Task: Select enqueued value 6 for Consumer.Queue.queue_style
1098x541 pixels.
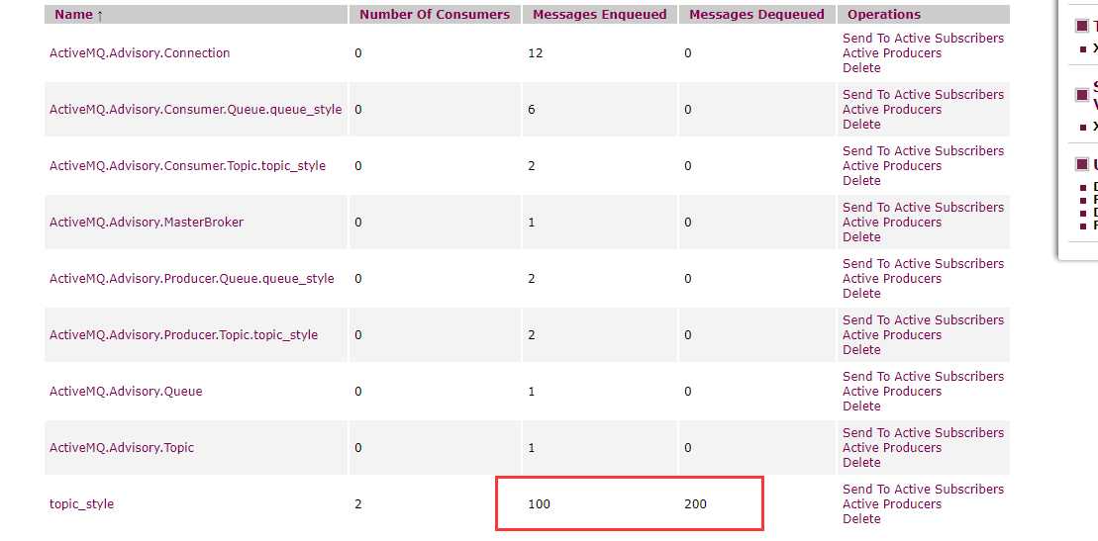Action: (x=532, y=110)
